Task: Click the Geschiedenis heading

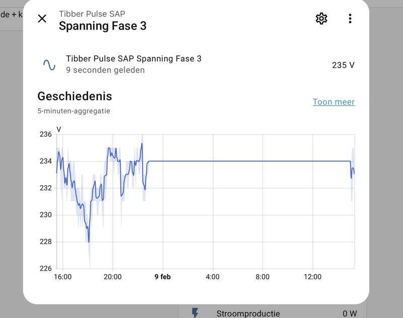Action: pyautogui.click(x=75, y=96)
